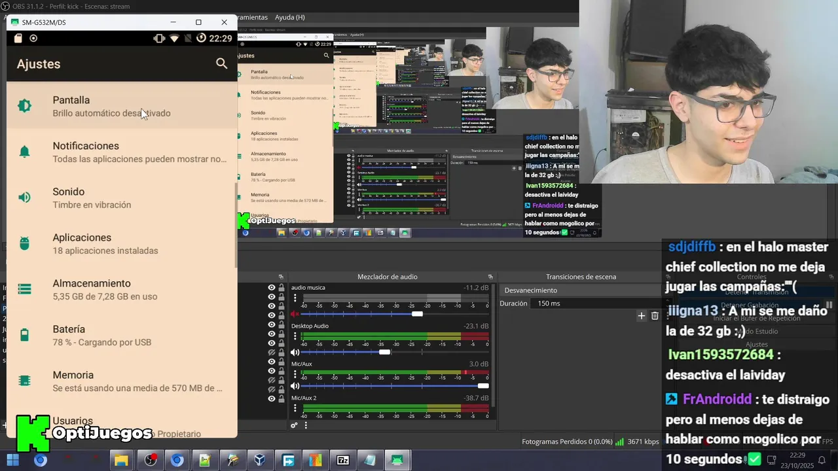This screenshot has height=471, width=838.
Task: Switch to OBS Studio taskbar icon
Action: pos(151,460)
